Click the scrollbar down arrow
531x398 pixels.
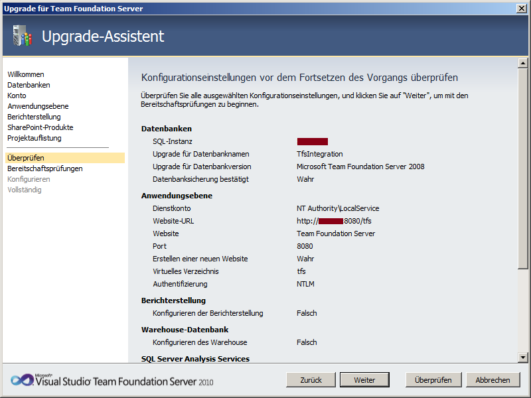click(x=523, y=357)
